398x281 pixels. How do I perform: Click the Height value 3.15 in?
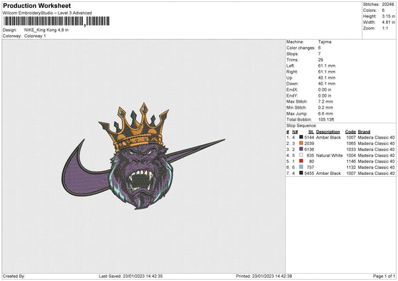tap(388, 16)
